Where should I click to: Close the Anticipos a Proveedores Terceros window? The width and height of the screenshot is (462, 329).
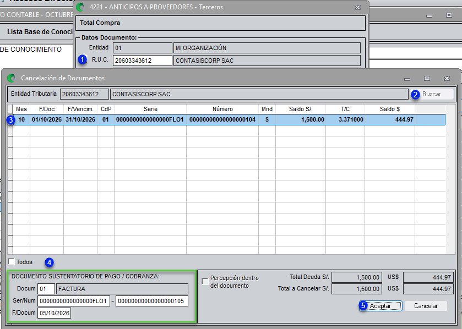point(357,7)
